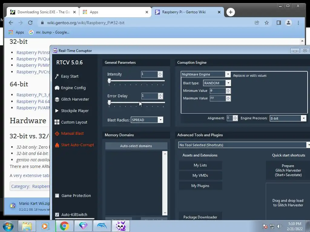Click the Intensity slider thumb

[x=109, y=81]
